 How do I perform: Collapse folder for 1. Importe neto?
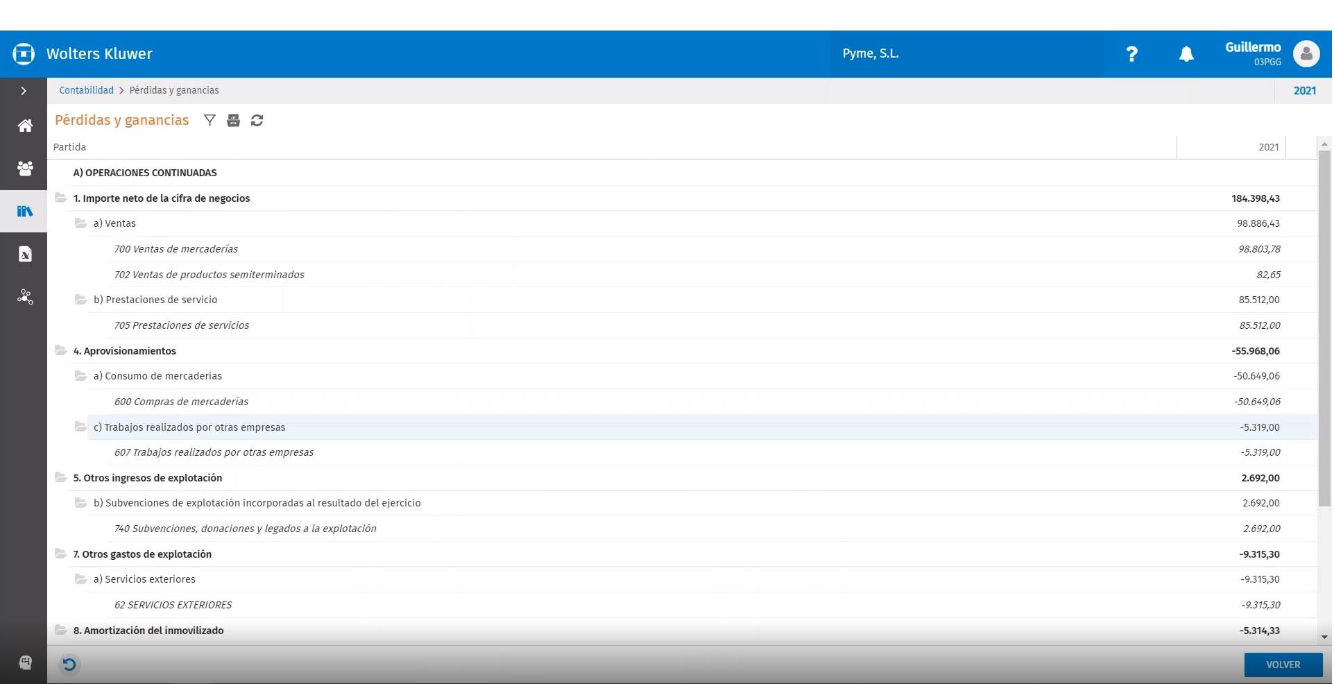point(61,198)
